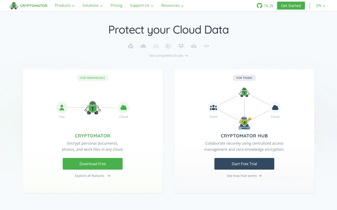Image resolution: width=337 pixels, height=210 pixels.
Task: Click the CRYPTOMATOR brand name in header
Action: (x=34, y=6)
